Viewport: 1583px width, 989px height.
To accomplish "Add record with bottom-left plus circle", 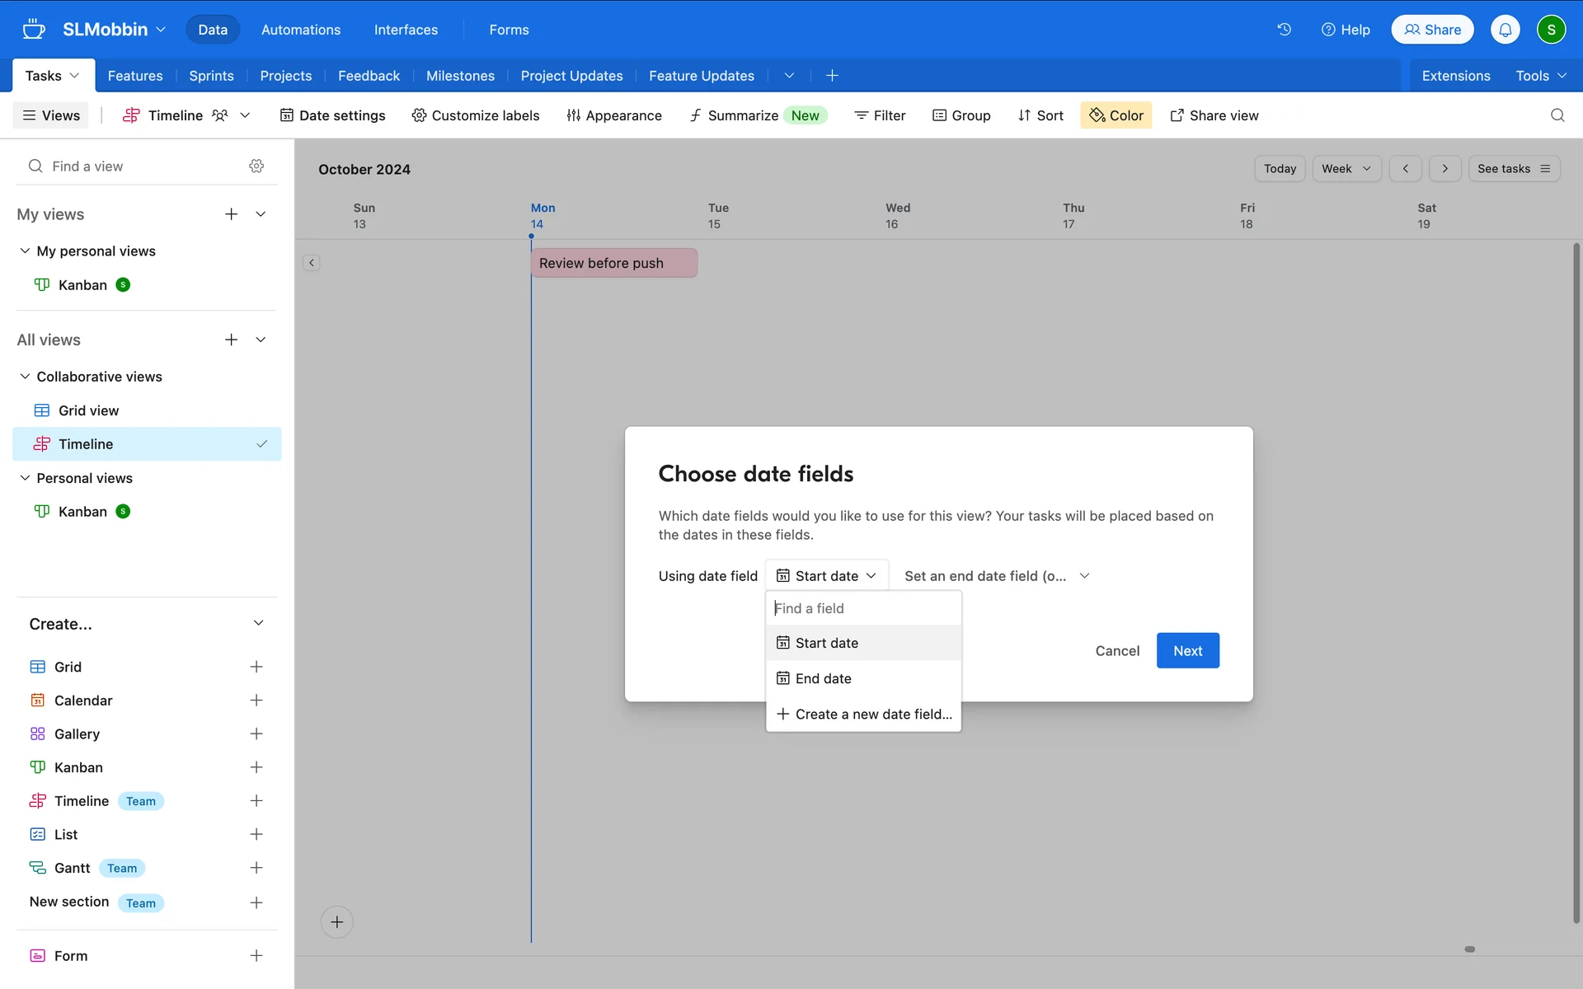I will point(336,921).
